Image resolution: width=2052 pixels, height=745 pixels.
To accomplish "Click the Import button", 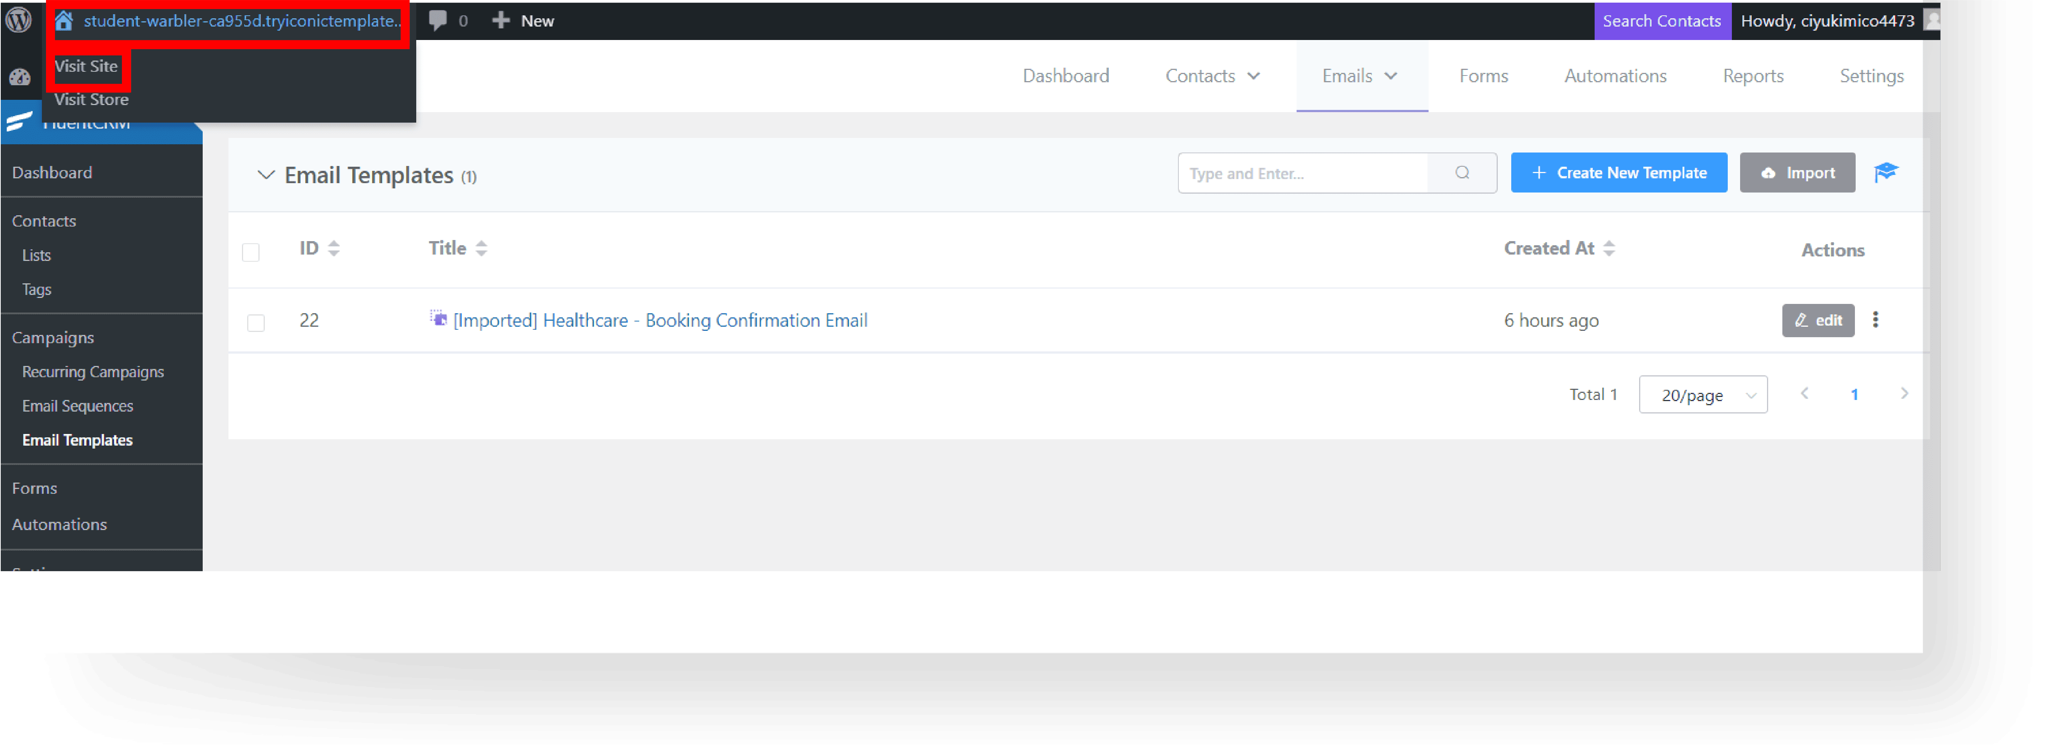I will click(1797, 173).
